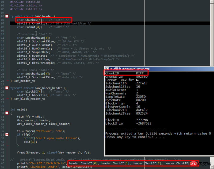Click "#include <stdint.h>" on line 02

[x=26, y=5]
